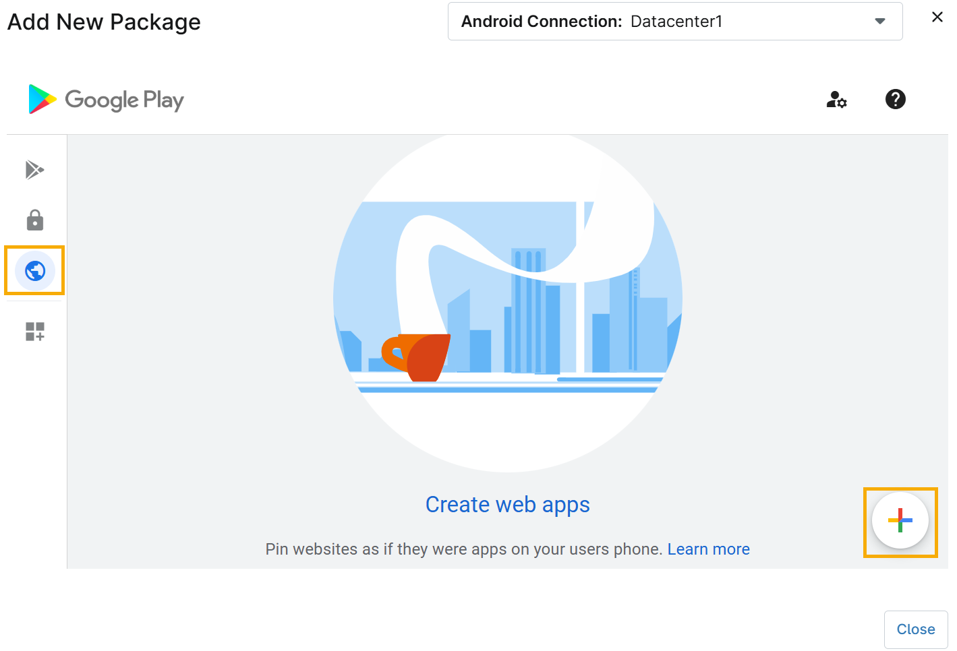The width and height of the screenshot is (957, 651).
Task: Select the Private apps lock icon
Action: [34, 220]
